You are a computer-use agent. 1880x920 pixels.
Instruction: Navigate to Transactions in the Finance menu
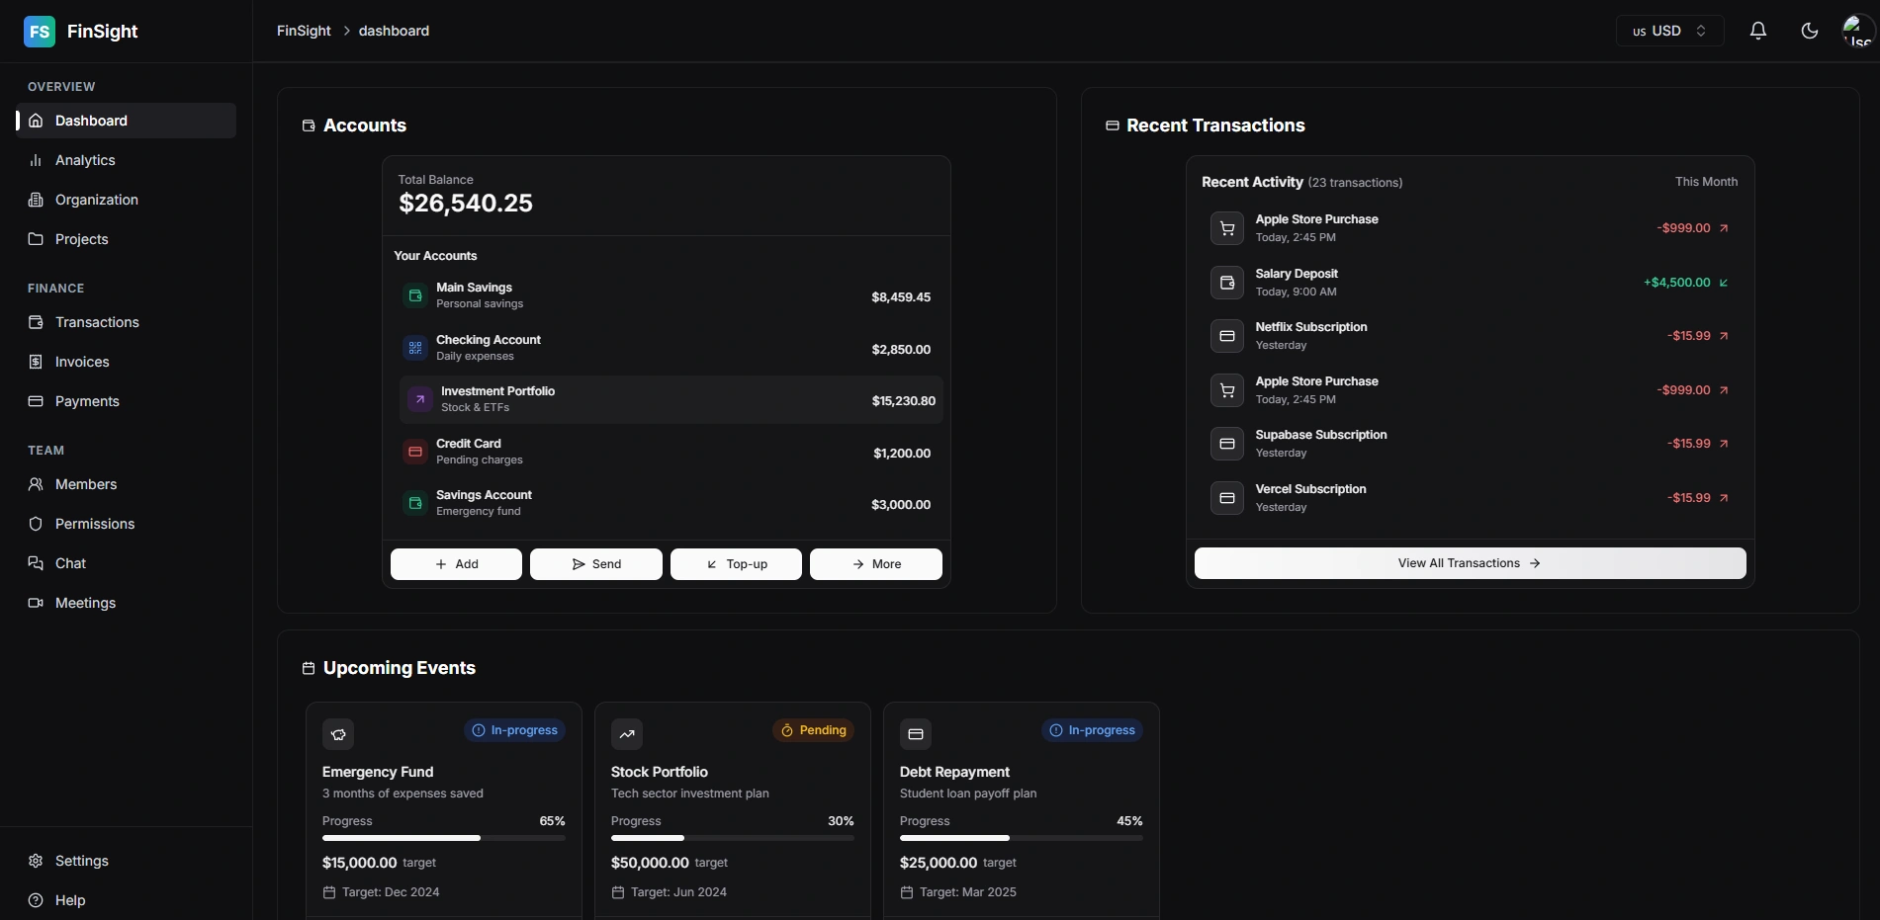click(95, 322)
